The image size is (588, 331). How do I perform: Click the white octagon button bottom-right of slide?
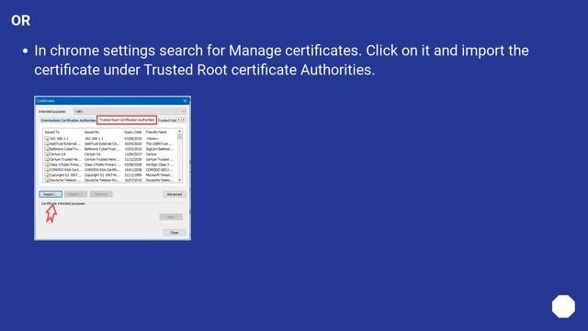[563, 306]
